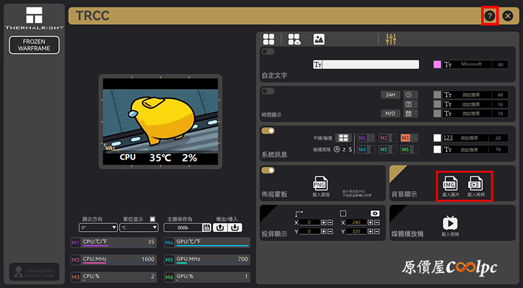Click the PNG load mask icon
Viewport: 523px width, 288px height.
click(320, 183)
